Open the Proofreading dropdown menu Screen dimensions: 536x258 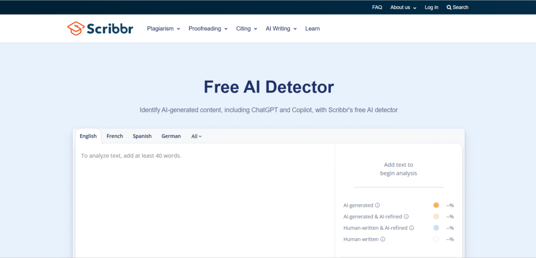[x=208, y=29]
